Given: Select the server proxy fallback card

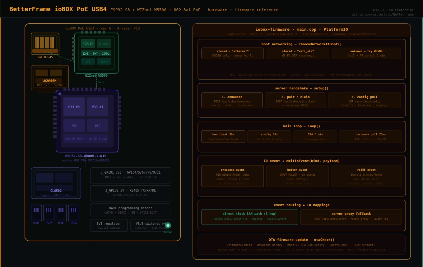Looking at the screenshot, I should point(351,217).
